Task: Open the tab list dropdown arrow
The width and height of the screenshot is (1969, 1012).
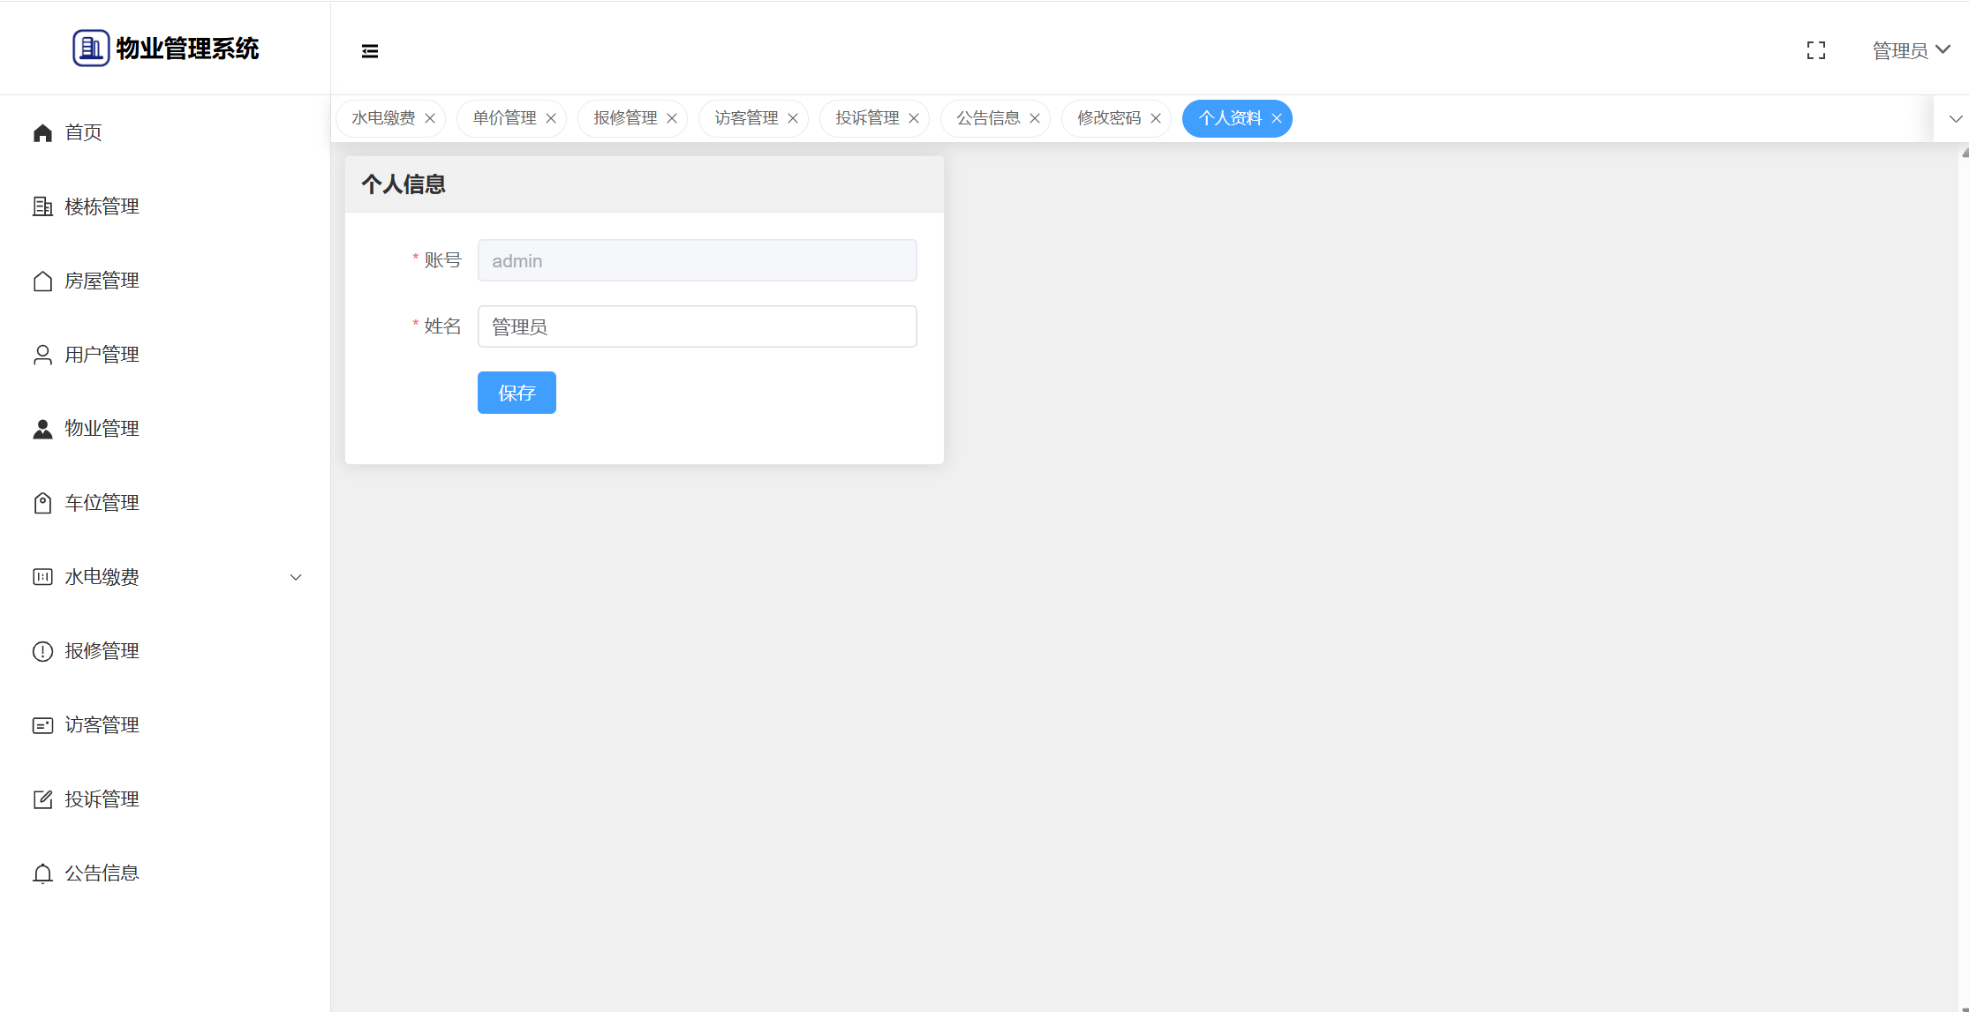Action: (1955, 118)
